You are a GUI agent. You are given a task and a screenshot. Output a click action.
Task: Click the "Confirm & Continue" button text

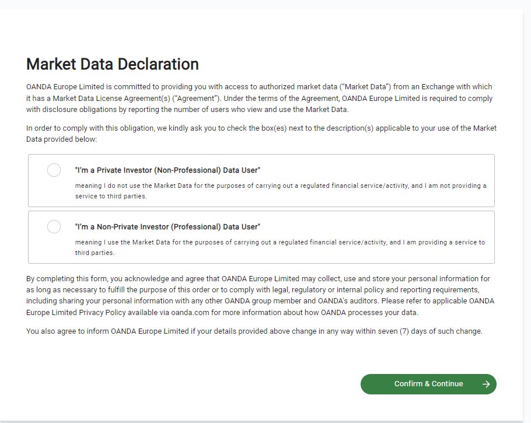pos(428,384)
